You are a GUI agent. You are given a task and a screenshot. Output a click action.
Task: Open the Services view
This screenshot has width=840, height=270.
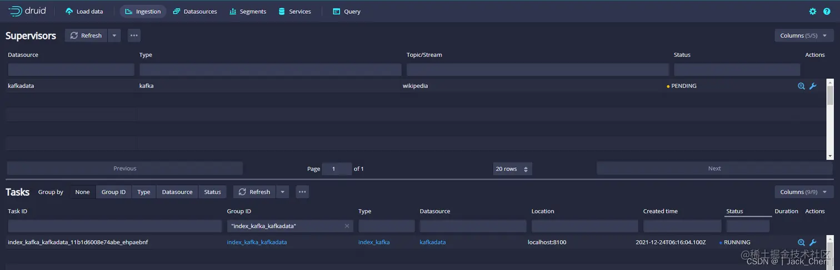pos(294,12)
